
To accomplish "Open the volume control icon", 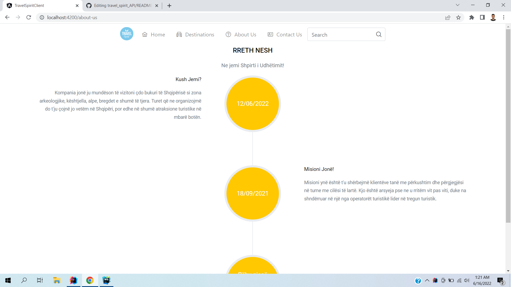I will pyautogui.click(x=467, y=280).
